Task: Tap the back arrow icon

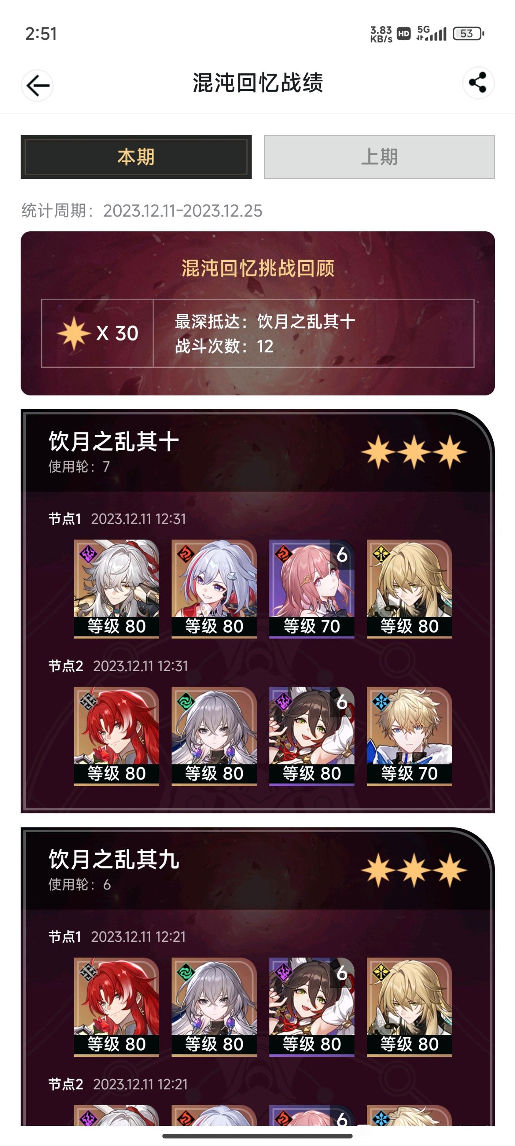Action: coord(37,85)
